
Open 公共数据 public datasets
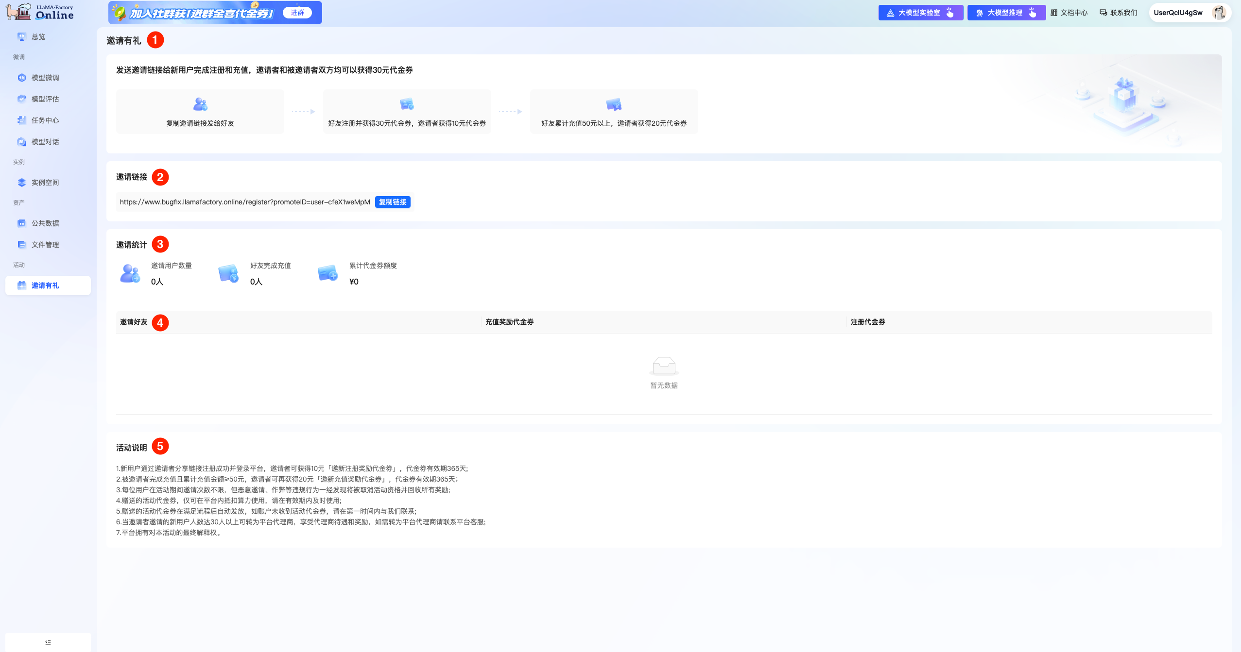45,223
